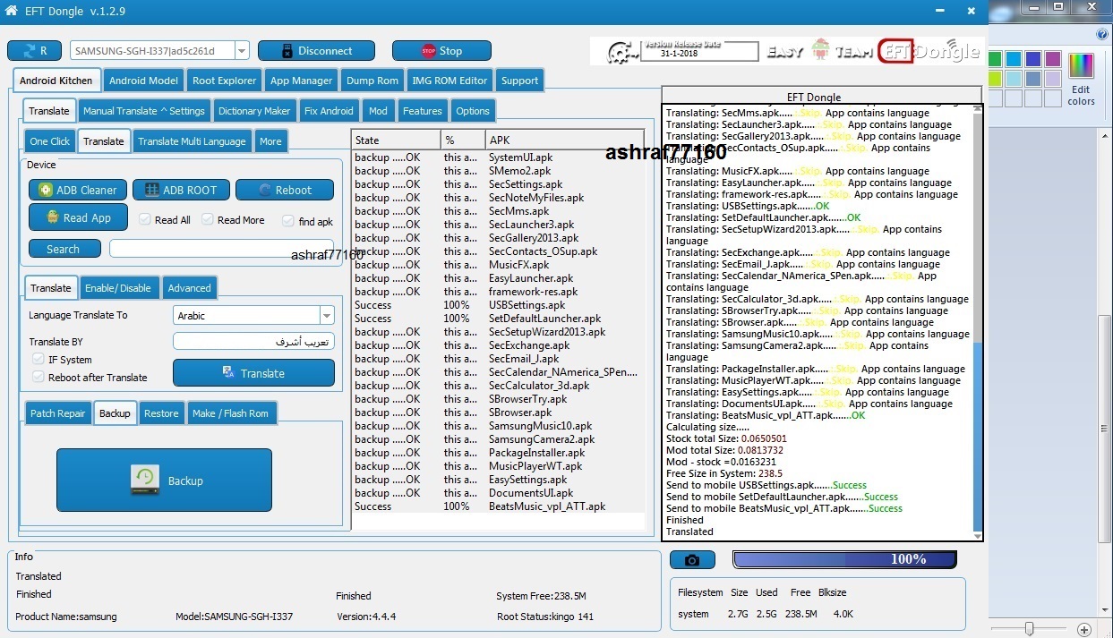Screen dimensions: 1113x638
Task: Enable Reboot after Translate
Action: pos(39,377)
